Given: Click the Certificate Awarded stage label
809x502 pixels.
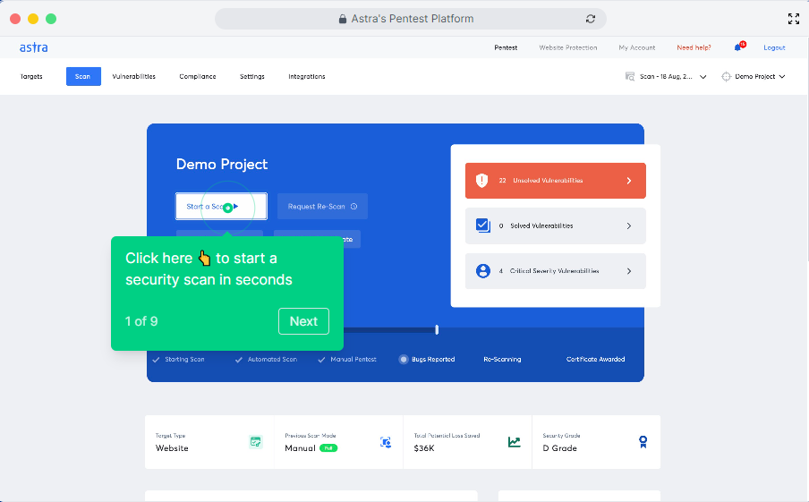Looking at the screenshot, I should click(x=595, y=360).
